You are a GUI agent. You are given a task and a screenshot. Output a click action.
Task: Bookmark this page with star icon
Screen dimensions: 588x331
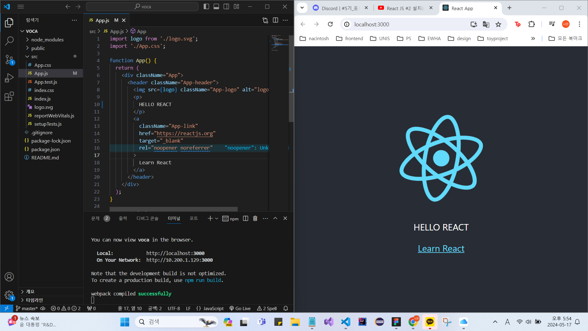point(498,25)
